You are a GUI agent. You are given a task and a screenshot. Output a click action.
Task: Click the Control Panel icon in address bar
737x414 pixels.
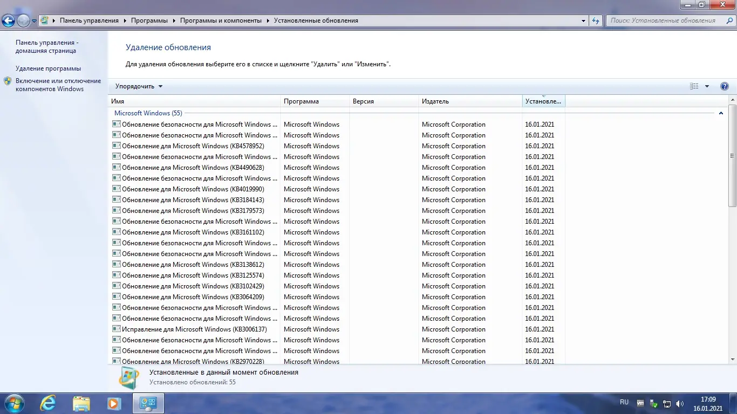pyautogui.click(x=45, y=20)
